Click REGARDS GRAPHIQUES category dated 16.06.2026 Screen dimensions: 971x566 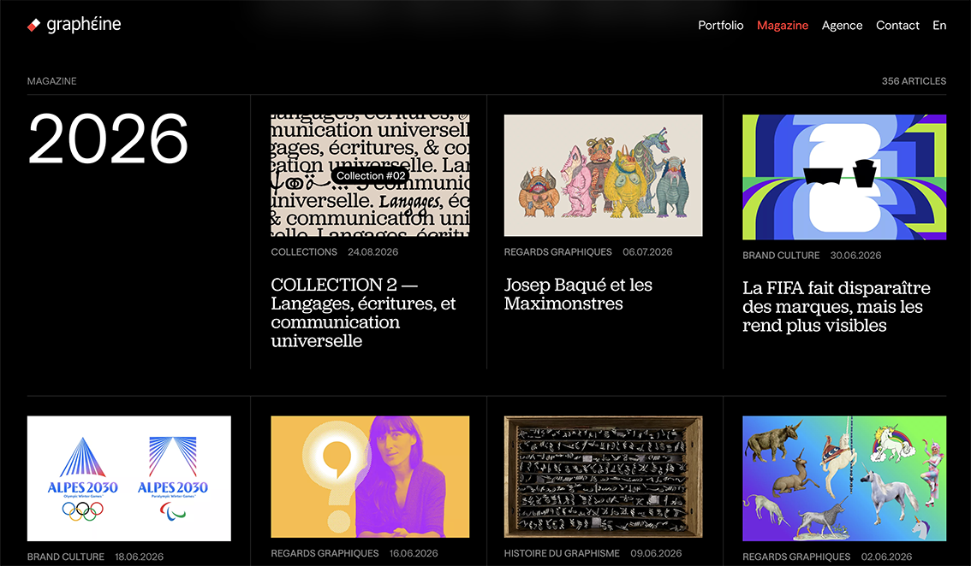[x=325, y=553]
